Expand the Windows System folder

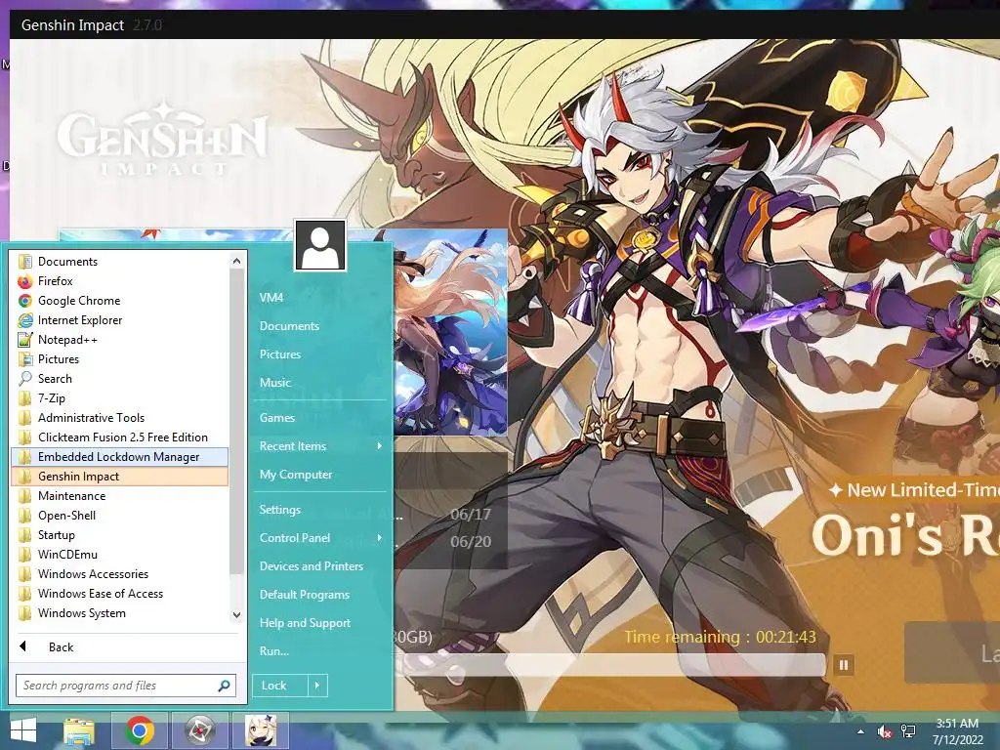coord(119,613)
